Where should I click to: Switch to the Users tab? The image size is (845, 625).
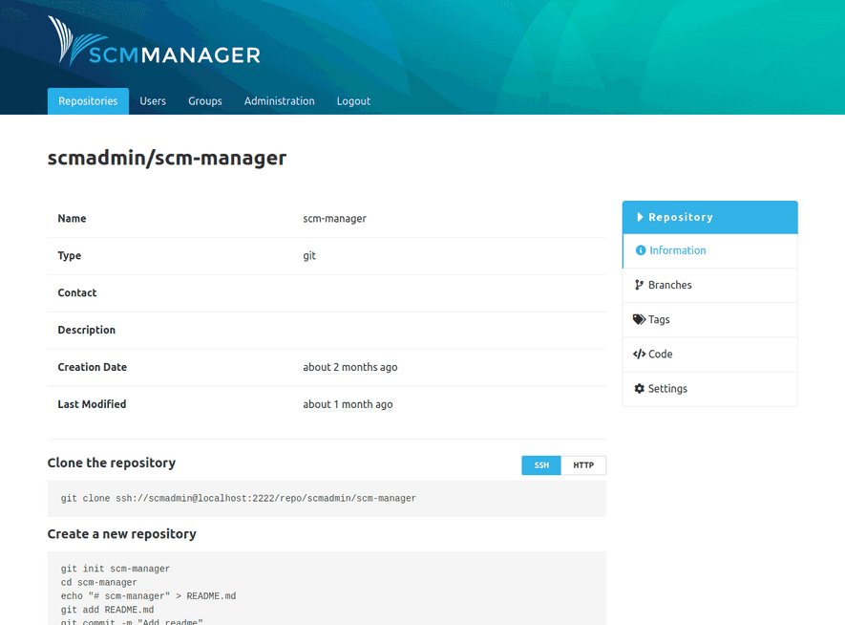[152, 100]
